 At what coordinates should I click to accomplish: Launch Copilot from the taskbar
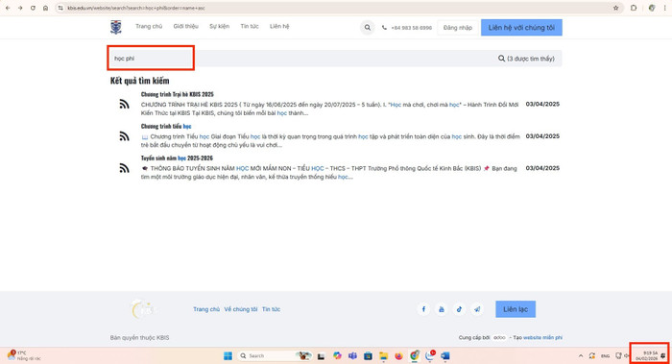pos(337,356)
